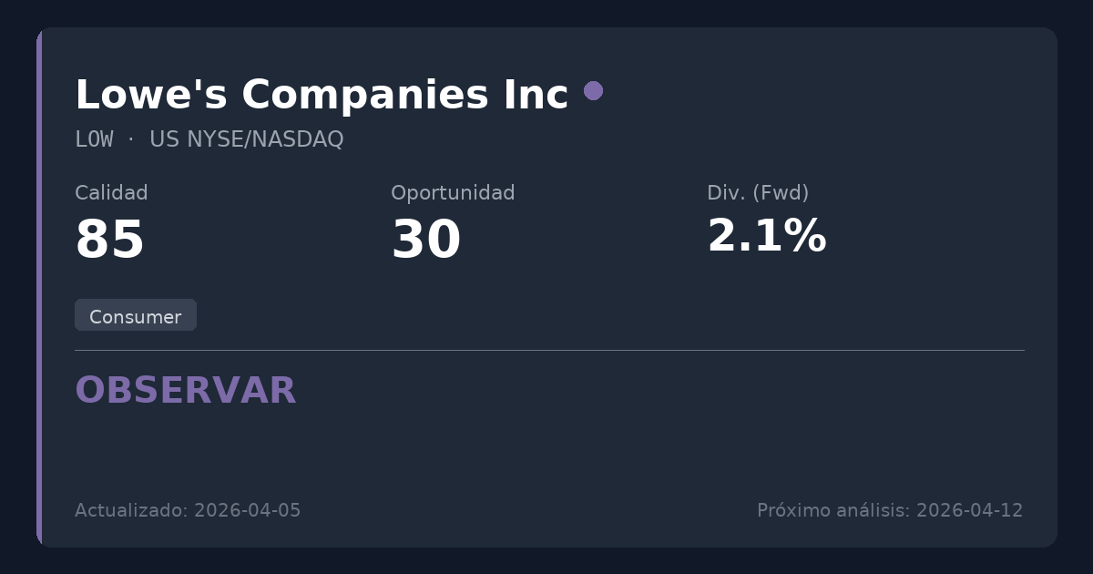The image size is (1093, 574).
Task: Click the Próximo análisis label text
Action: [833, 510]
